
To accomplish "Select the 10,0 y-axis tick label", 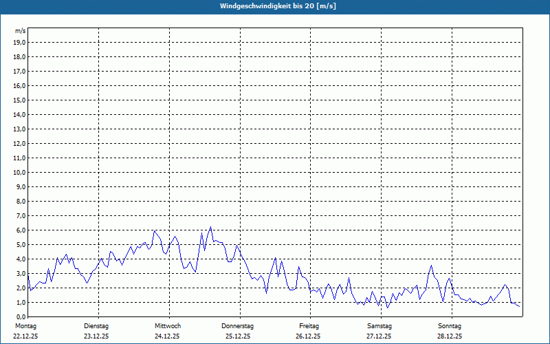I will tap(20, 172).
